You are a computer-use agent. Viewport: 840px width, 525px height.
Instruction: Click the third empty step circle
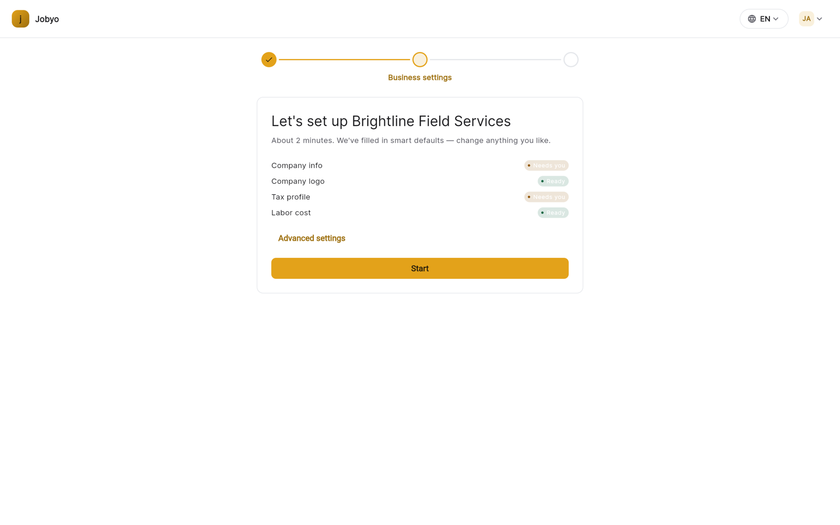[x=571, y=60]
